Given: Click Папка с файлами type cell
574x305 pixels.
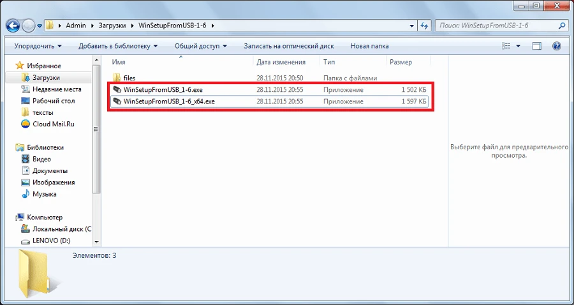Looking at the screenshot, I should point(350,78).
